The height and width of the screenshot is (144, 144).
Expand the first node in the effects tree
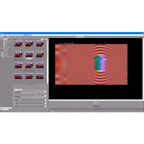point(1,39)
